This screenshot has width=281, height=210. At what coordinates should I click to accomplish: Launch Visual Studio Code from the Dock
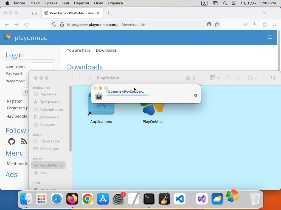click(179, 199)
